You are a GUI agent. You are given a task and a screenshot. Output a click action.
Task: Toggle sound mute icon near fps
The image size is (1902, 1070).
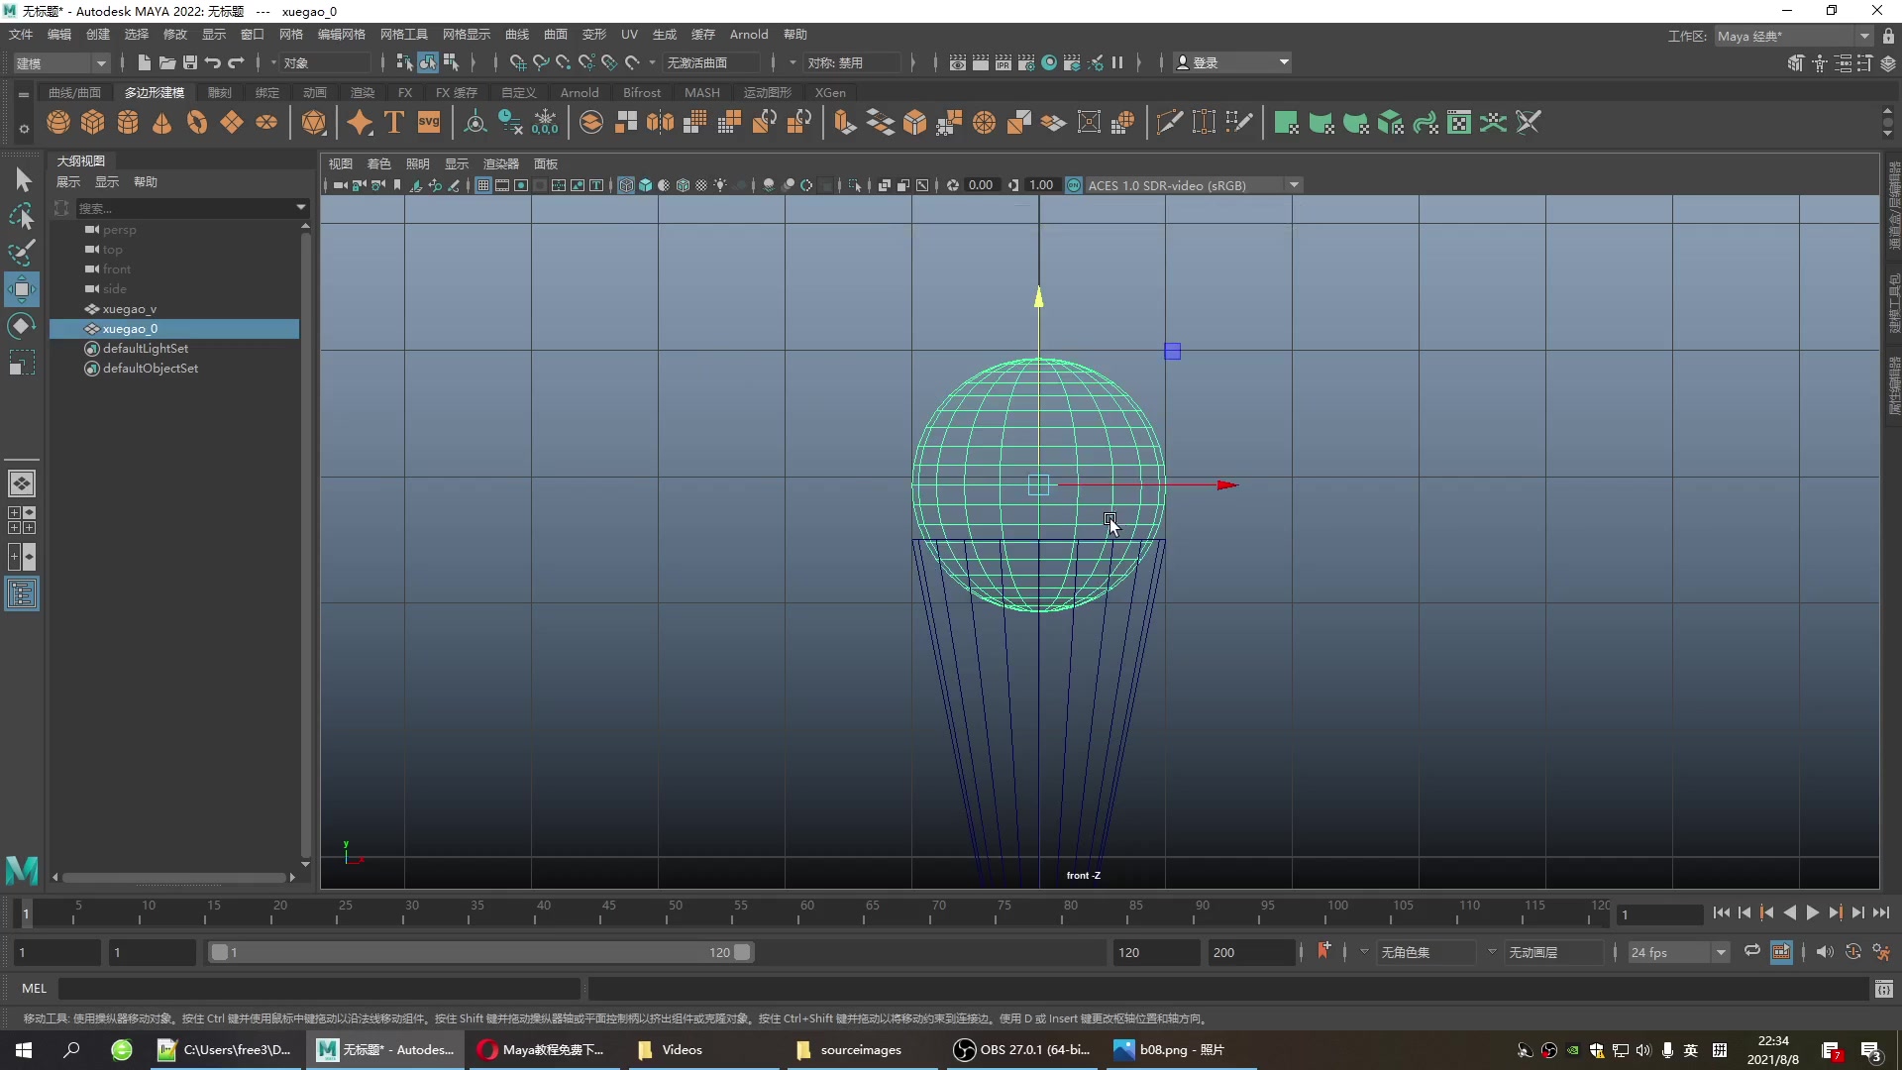pyautogui.click(x=1824, y=952)
